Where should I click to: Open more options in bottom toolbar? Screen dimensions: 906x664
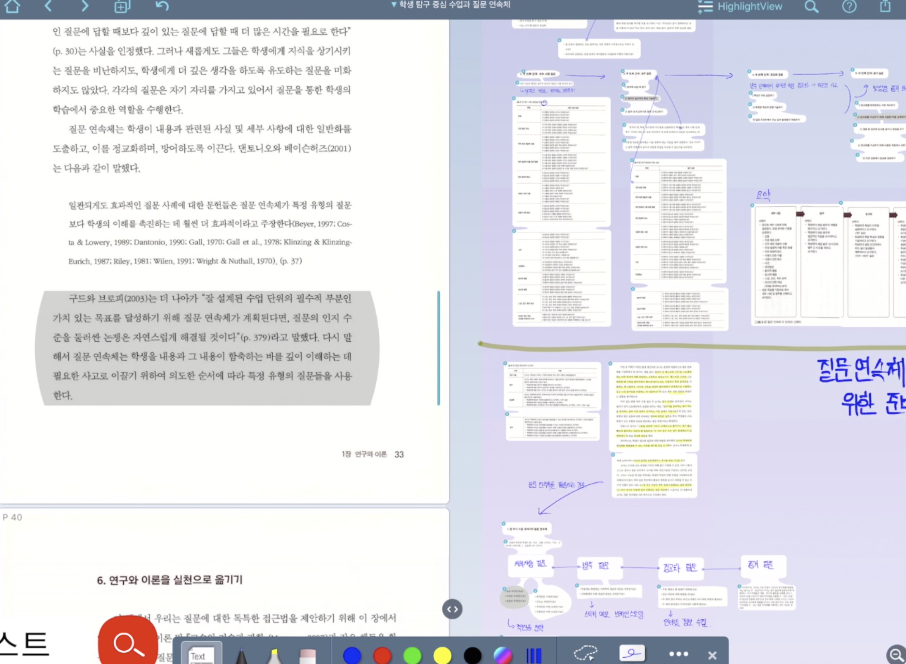678,654
